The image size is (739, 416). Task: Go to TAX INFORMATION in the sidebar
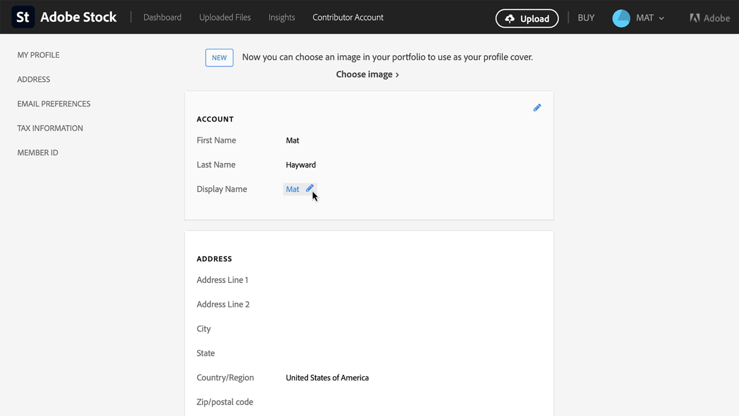[x=50, y=128]
